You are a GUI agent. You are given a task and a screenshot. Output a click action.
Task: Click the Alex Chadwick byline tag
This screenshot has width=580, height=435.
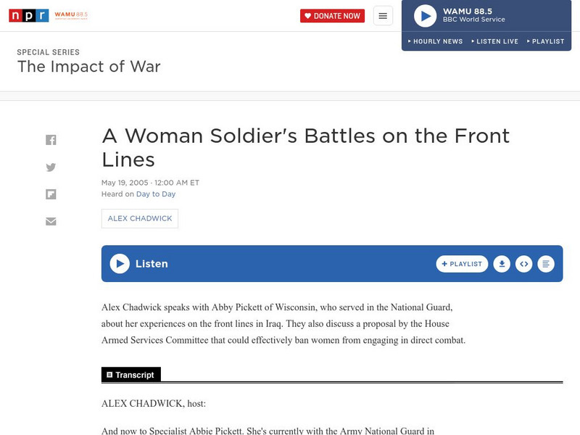[x=138, y=217]
